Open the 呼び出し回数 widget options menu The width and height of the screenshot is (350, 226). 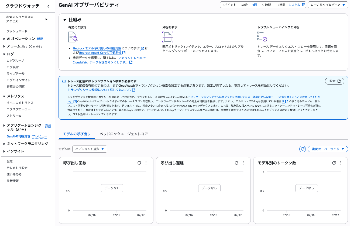click(x=146, y=163)
